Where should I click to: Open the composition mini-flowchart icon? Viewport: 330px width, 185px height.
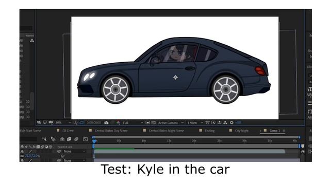(44, 139)
